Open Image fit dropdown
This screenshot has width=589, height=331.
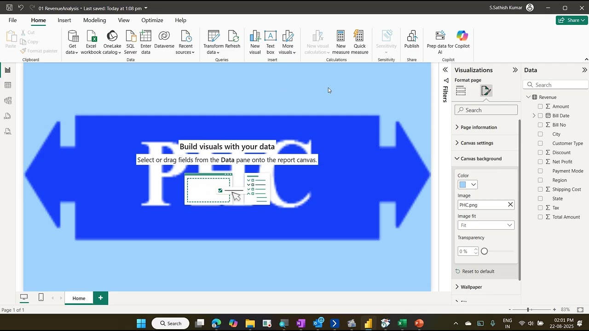click(x=486, y=225)
